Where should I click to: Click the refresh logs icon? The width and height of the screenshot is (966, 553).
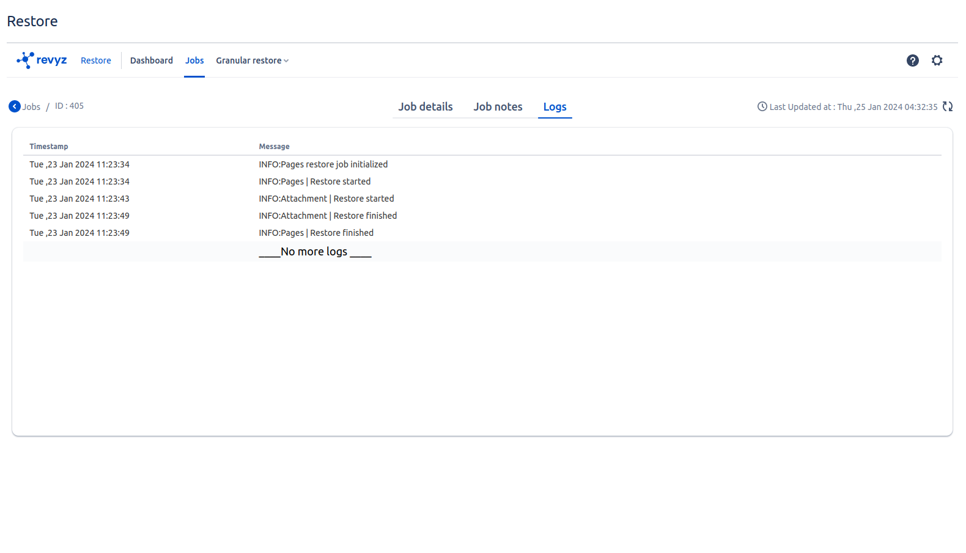click(x=948, y=106)
